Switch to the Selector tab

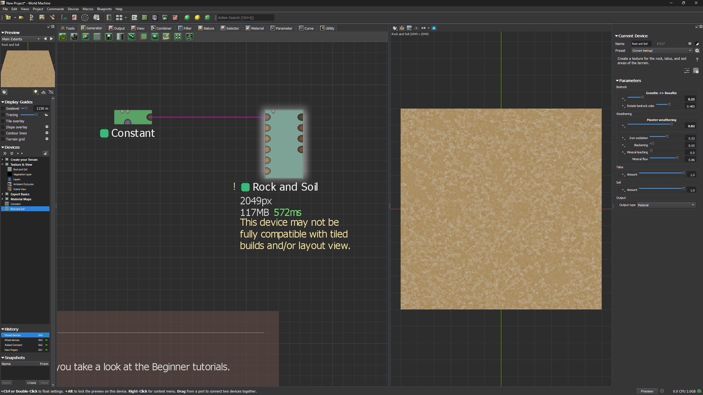(x=230, y=28)
